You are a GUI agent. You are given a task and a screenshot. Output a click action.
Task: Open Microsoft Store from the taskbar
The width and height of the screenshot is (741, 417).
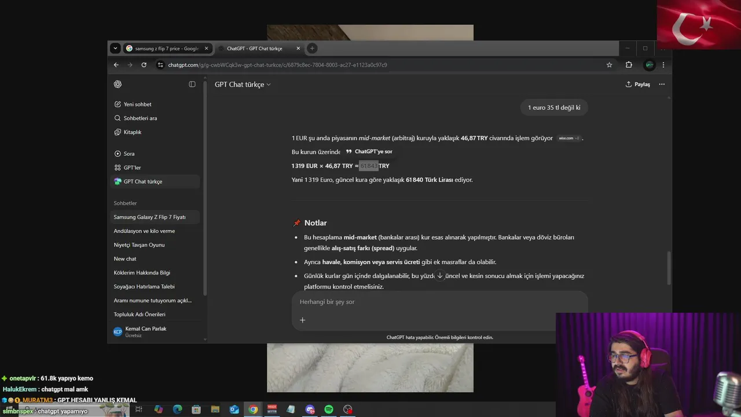click(x=196, y=409)
